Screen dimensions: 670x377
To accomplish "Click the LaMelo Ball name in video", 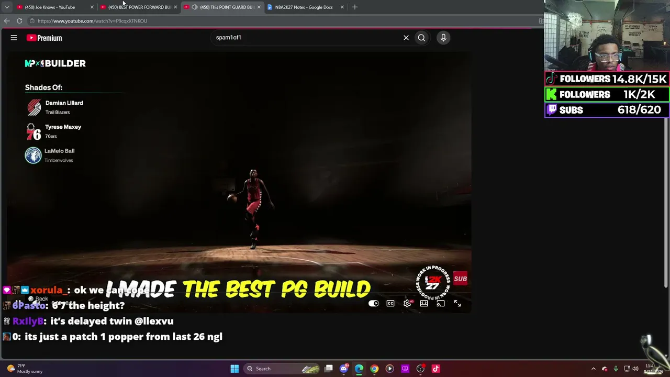I will coord(59,151).
